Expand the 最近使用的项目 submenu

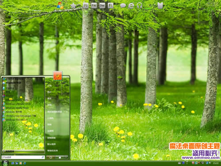click(x=57, y=112)
